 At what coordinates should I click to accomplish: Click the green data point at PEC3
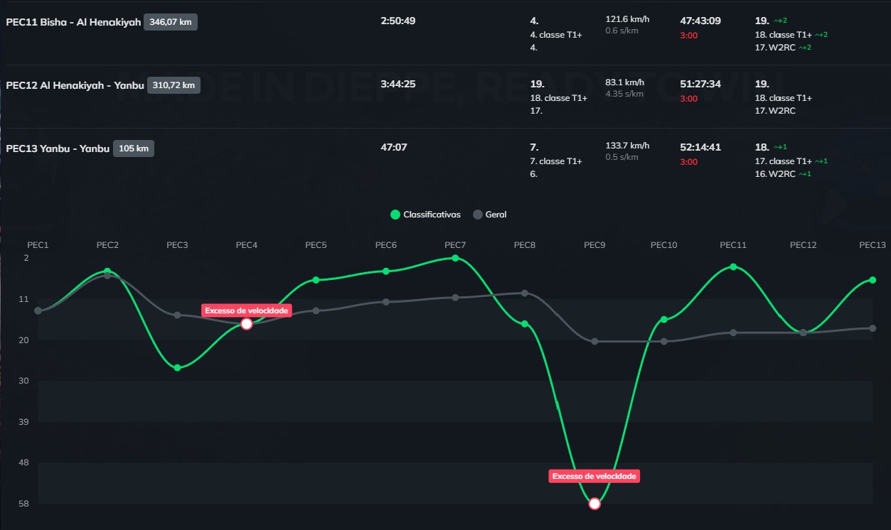tap(177, 367)
